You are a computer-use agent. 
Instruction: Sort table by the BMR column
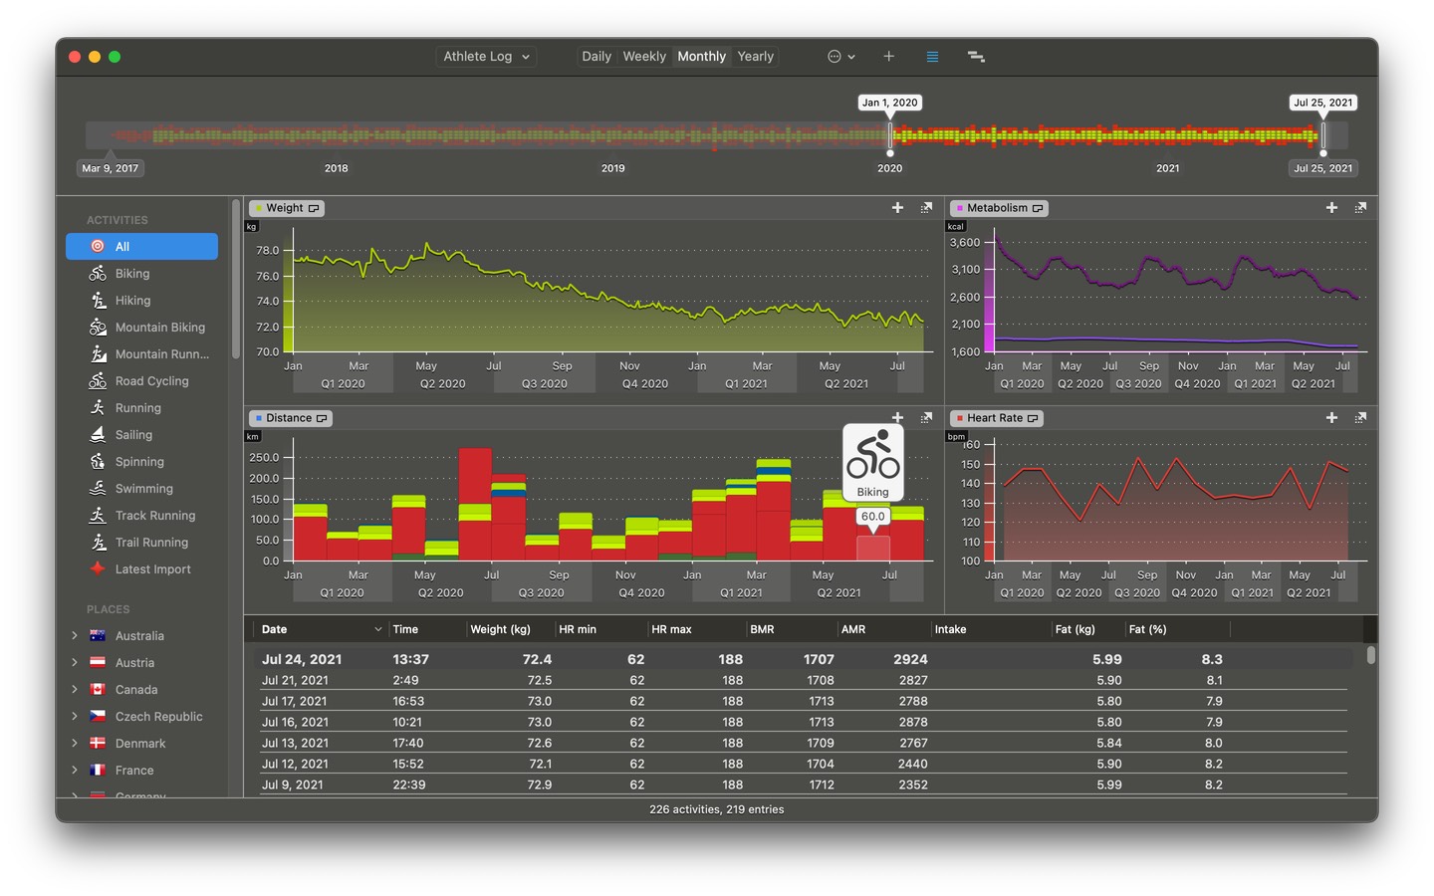790,629
